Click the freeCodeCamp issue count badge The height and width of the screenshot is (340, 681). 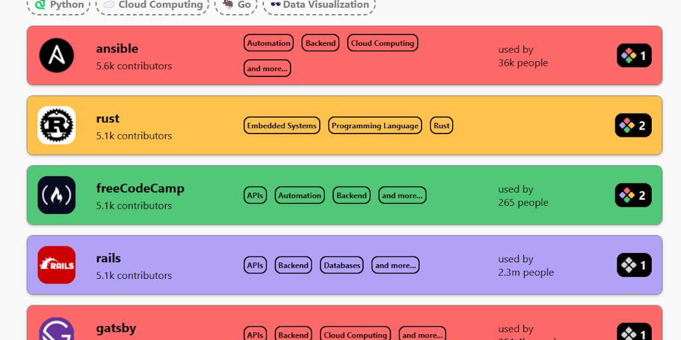[x=633, y=195]
